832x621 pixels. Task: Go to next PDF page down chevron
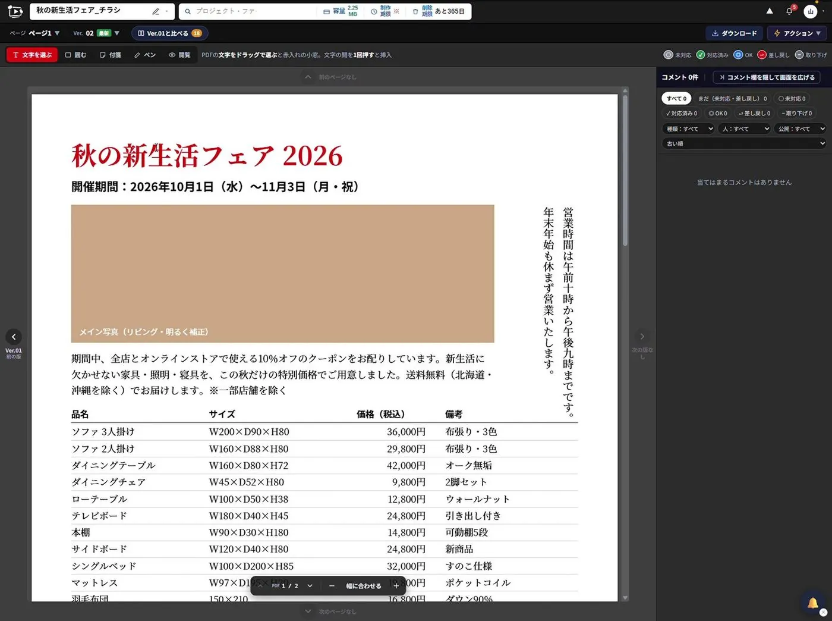click(310, 586)
